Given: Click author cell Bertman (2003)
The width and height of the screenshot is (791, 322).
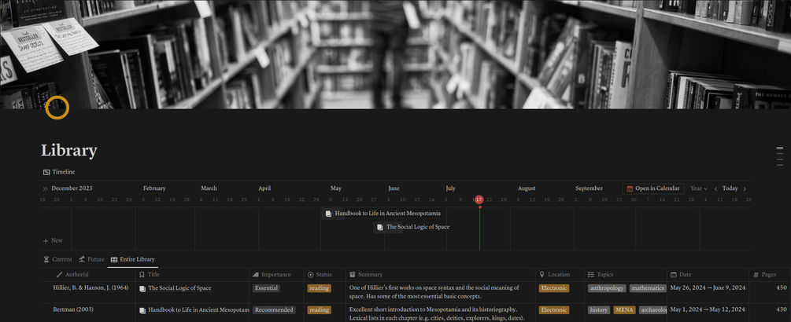Looking at the screenshot, I should pyautogui.click(x=73, y=309).
